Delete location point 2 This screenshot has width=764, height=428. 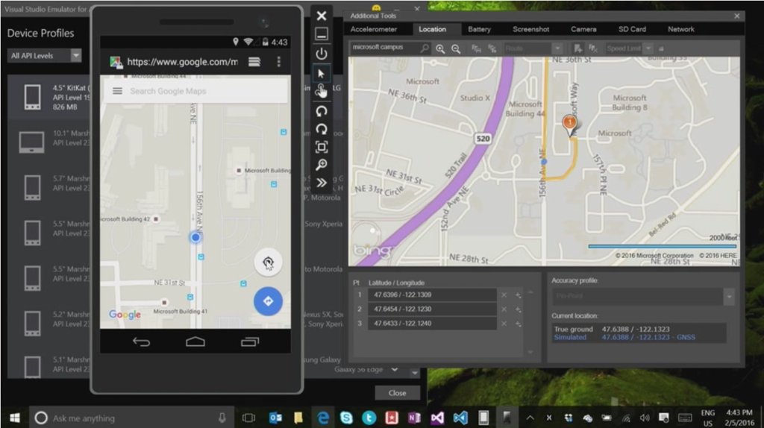[504, 309]
